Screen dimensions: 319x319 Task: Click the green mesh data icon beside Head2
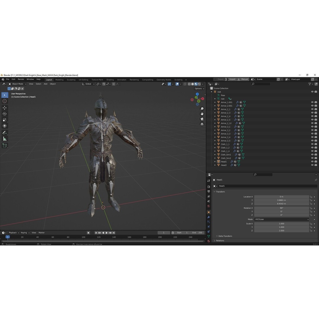239,165
